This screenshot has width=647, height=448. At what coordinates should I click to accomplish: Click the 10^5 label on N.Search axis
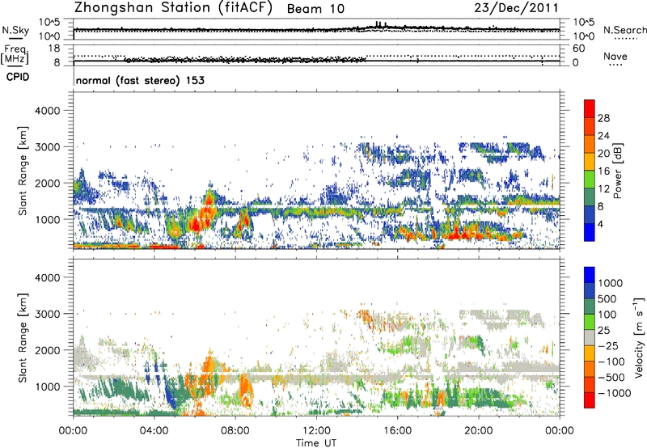pyautogui.click(x=583, y=22)
